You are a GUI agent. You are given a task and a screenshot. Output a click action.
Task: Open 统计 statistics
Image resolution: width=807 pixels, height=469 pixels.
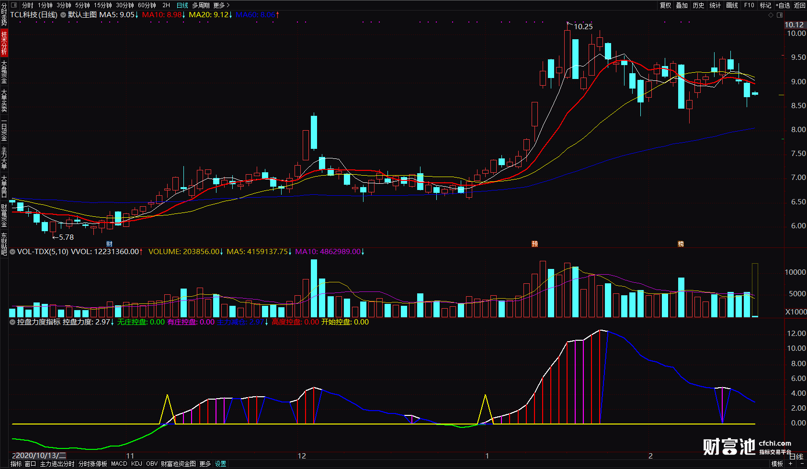coord(715,5)
